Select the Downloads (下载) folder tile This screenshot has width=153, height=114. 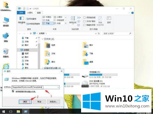pos(88,54)
